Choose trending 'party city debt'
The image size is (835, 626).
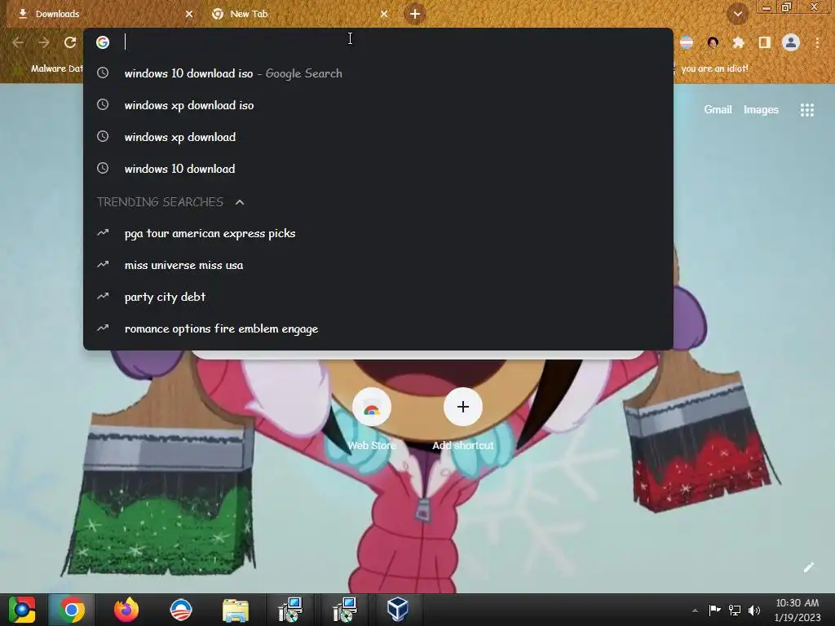[378, 297]
